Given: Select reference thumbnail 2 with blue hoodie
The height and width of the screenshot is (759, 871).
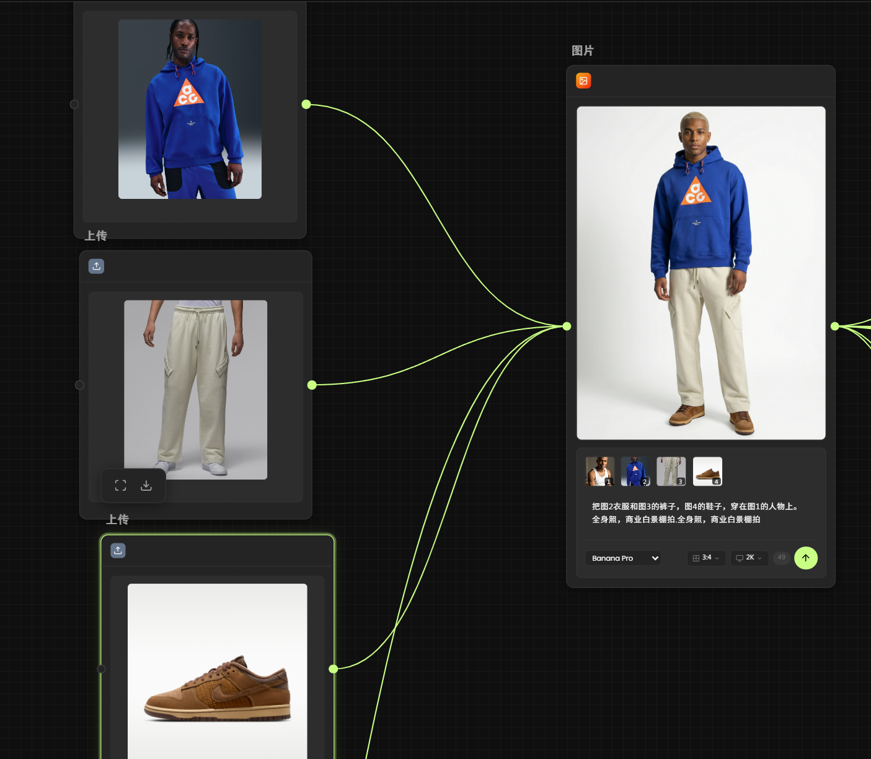Looking at the screenshot, I should (x=635, y=472).
